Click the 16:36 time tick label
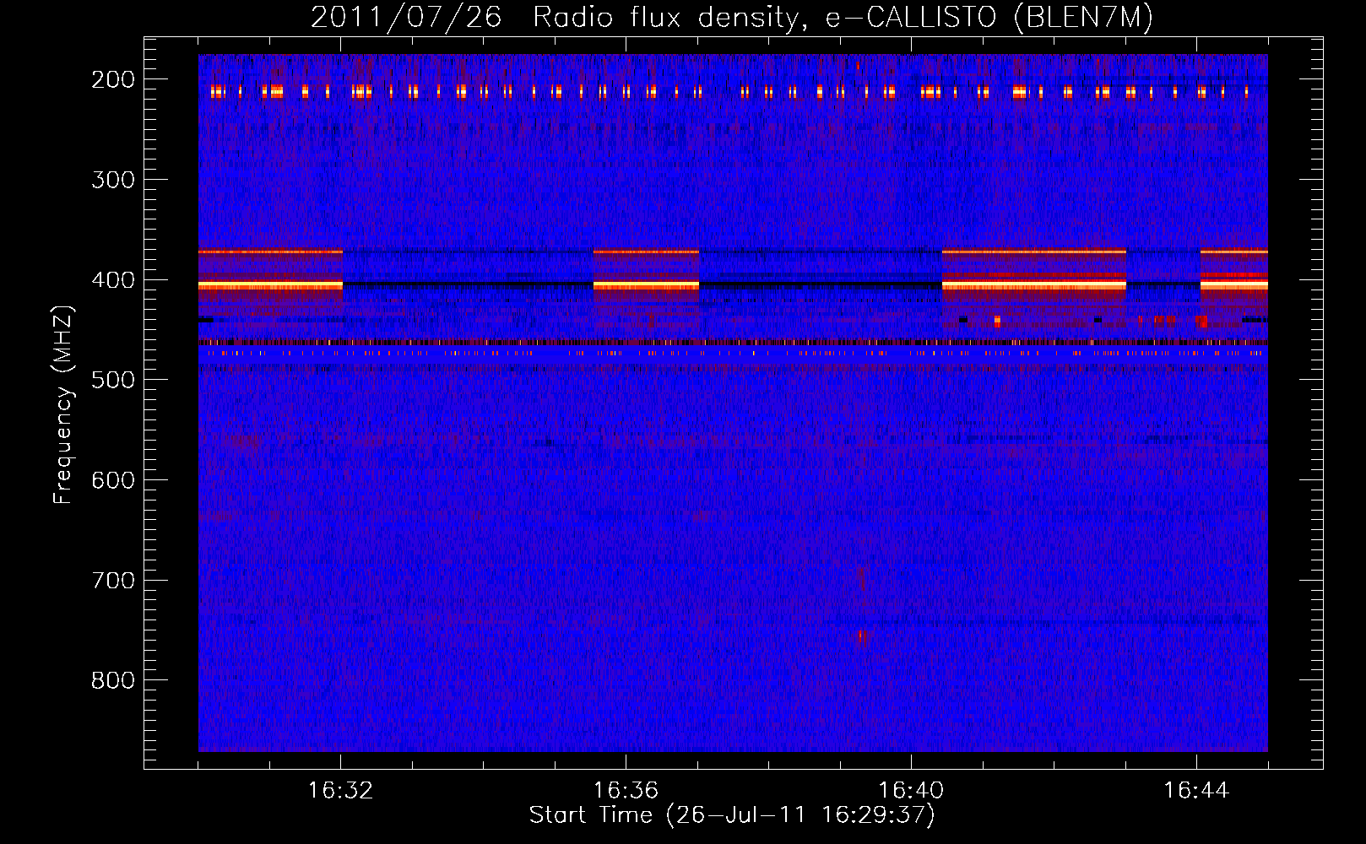Viewport: 1366px width, 844px height. (626, 791)
